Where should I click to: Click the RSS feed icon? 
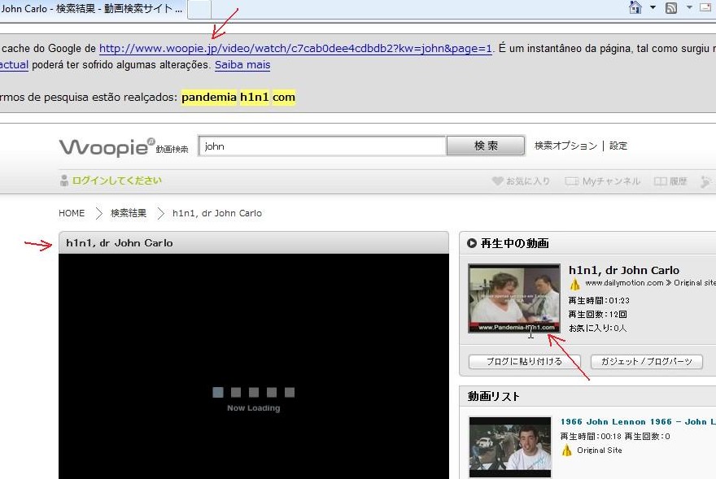(672, 7)
